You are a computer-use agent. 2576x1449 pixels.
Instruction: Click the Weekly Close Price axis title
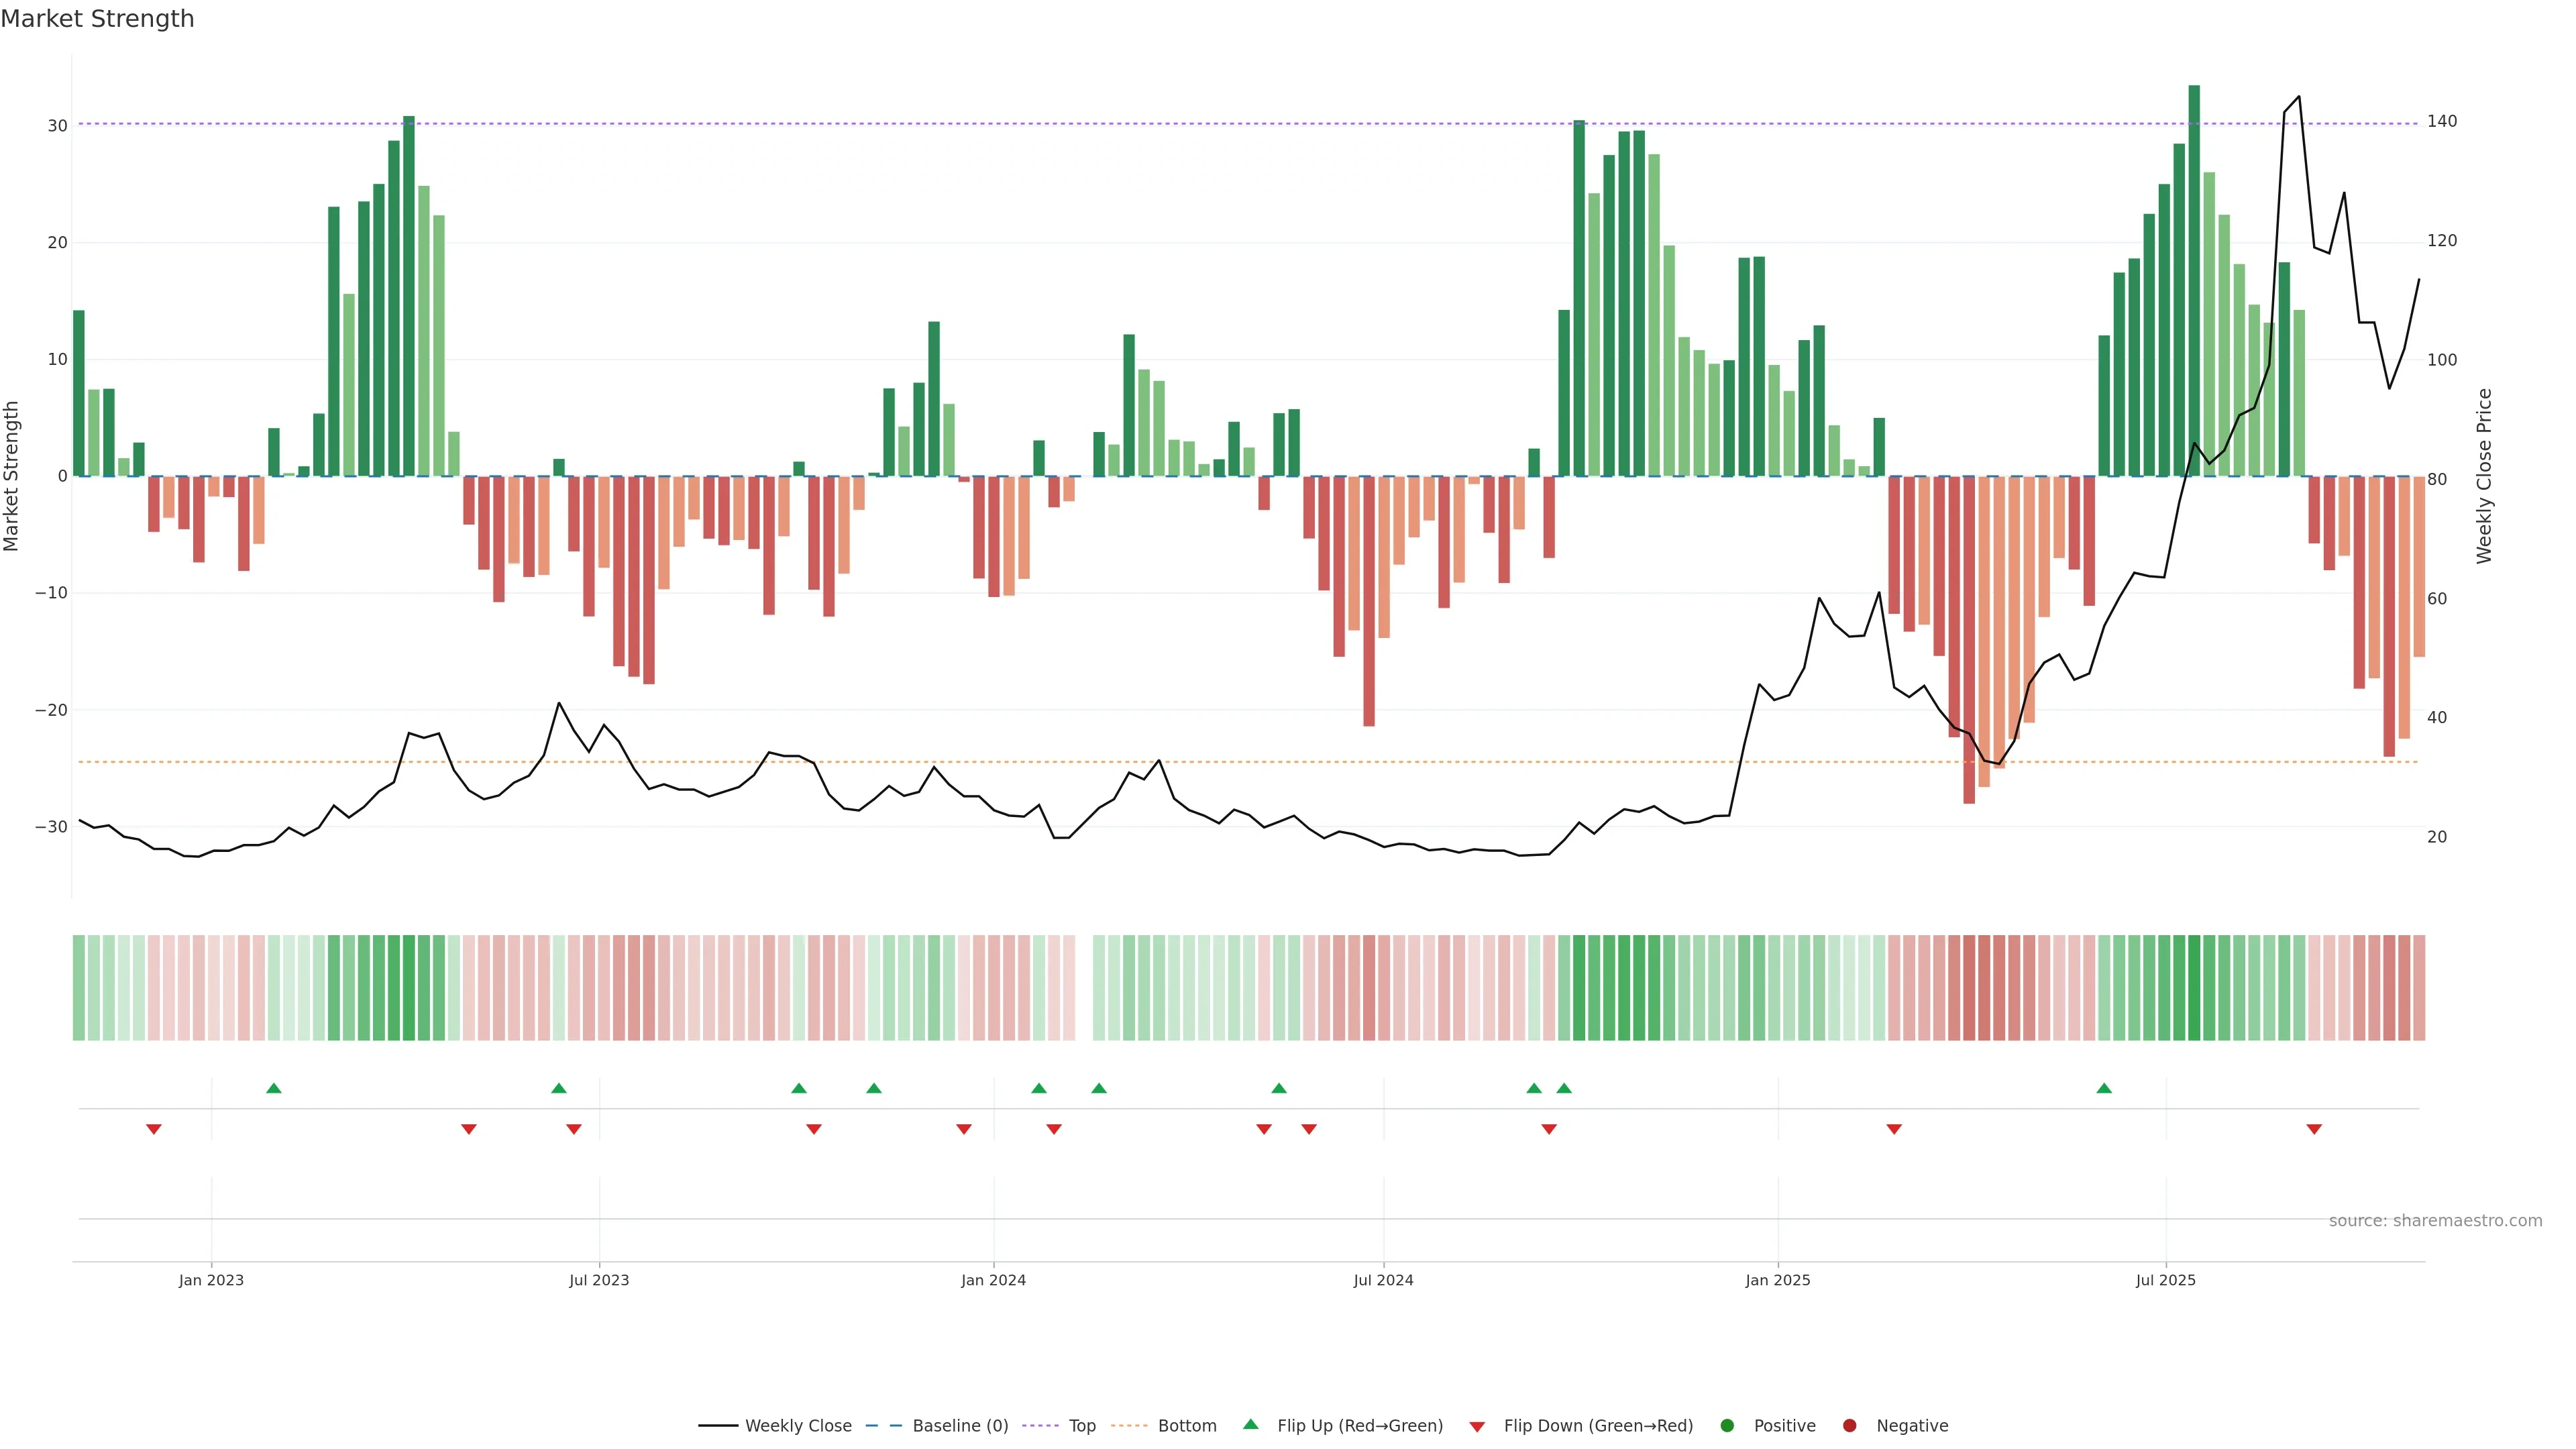click(2484, 476)
